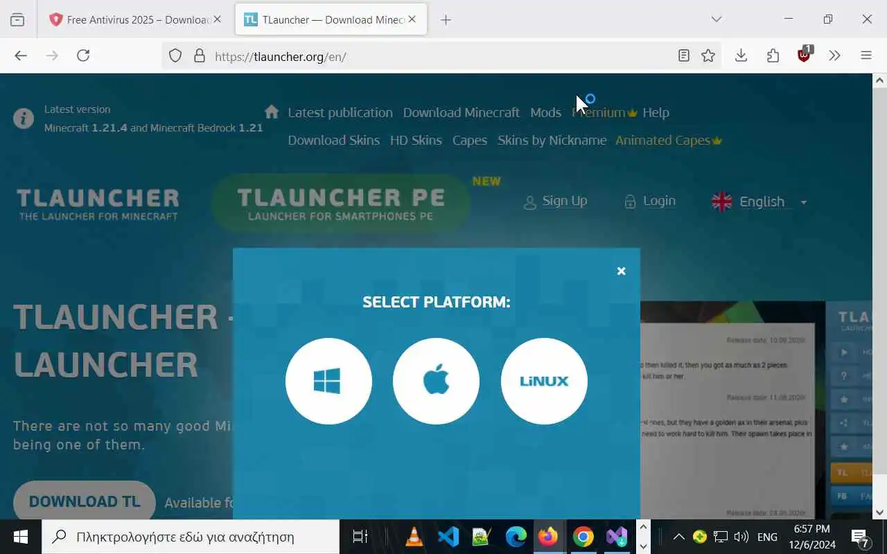The height and width of the screenshot is (554, 887).
Task: Click the Windows taskbar search box
Action: click(191, 537)
